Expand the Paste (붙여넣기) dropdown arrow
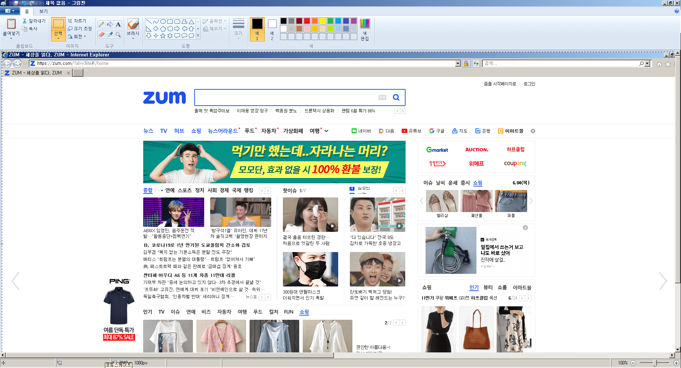 coord(11,38)
